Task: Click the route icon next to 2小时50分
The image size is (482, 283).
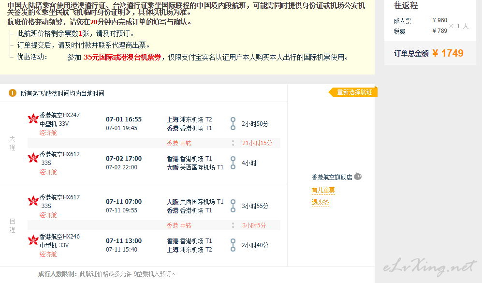Action: pyautogui.click(x=233, y=124)
